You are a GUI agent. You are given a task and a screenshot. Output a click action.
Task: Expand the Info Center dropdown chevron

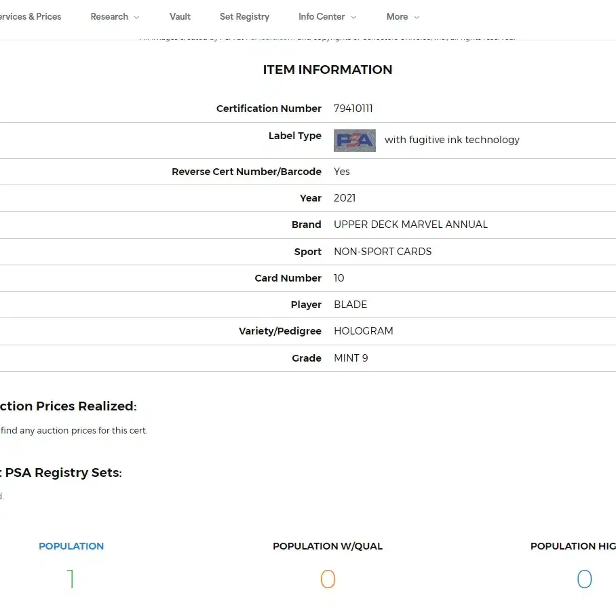click(353, 17)
